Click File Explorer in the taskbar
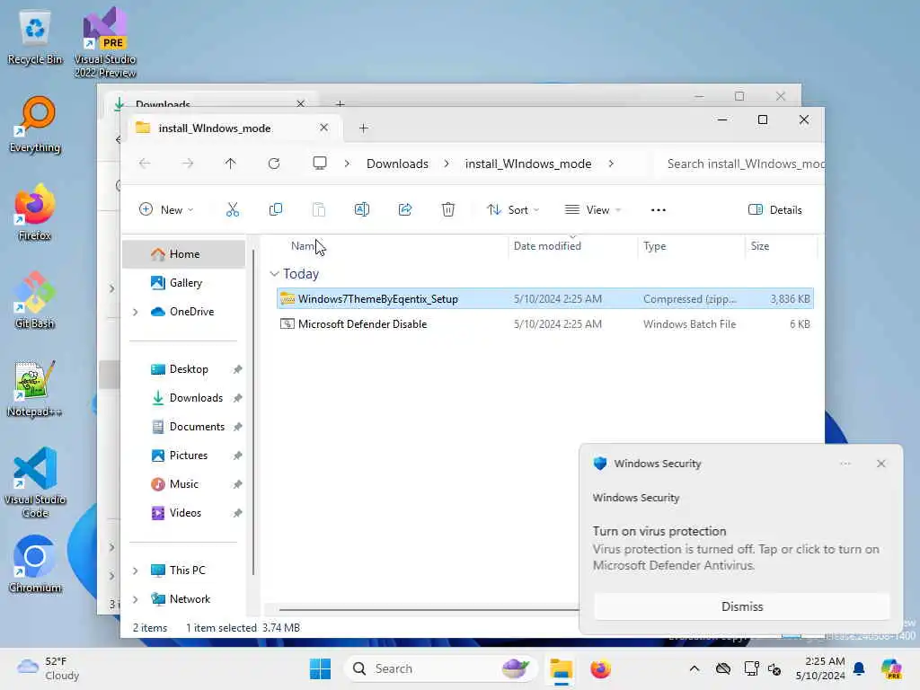This screenshot has height=690, width=920. tap(561, 668)
